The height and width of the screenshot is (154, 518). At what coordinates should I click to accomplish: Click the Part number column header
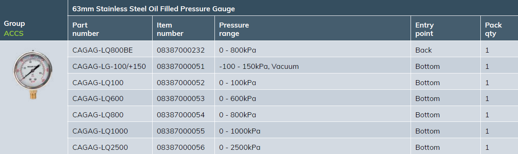86,29
